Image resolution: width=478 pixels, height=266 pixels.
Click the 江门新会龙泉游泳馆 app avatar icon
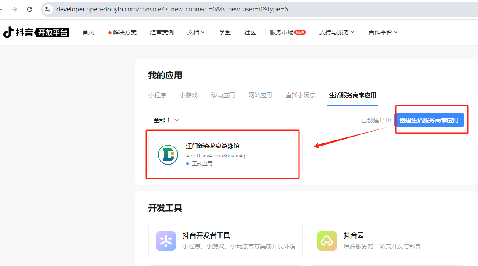tap(168, 155)
